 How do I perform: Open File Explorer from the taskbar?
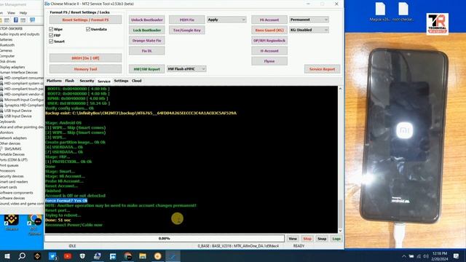[143, 255]
